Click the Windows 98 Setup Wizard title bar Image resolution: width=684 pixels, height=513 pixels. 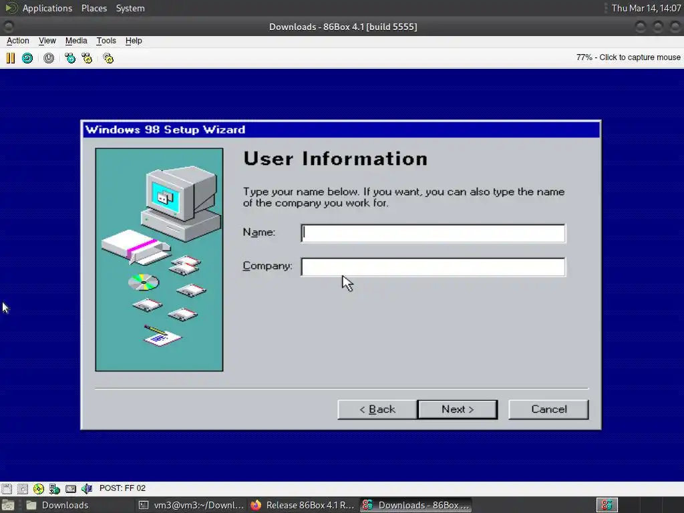(341, 130)
